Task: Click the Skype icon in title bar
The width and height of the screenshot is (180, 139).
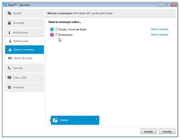Action: pyautogui.click(x=5, y=5)
